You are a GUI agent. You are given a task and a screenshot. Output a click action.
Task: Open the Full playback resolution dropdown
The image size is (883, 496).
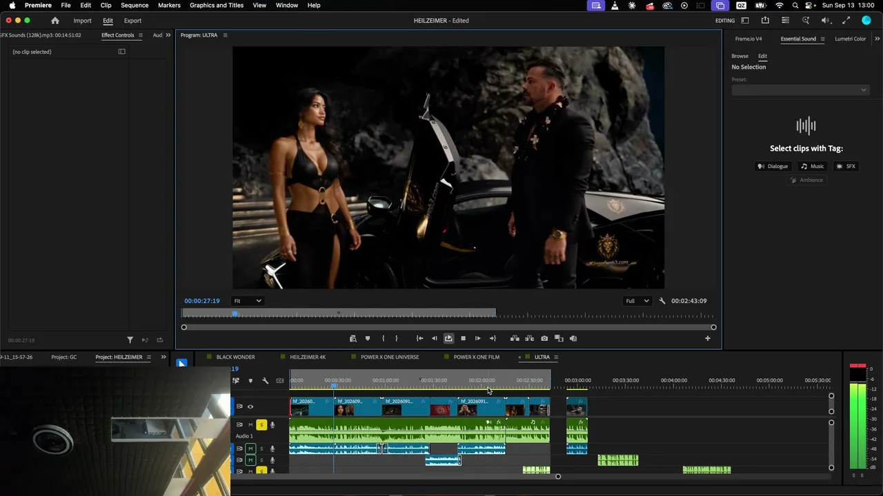tap(637, 301)
